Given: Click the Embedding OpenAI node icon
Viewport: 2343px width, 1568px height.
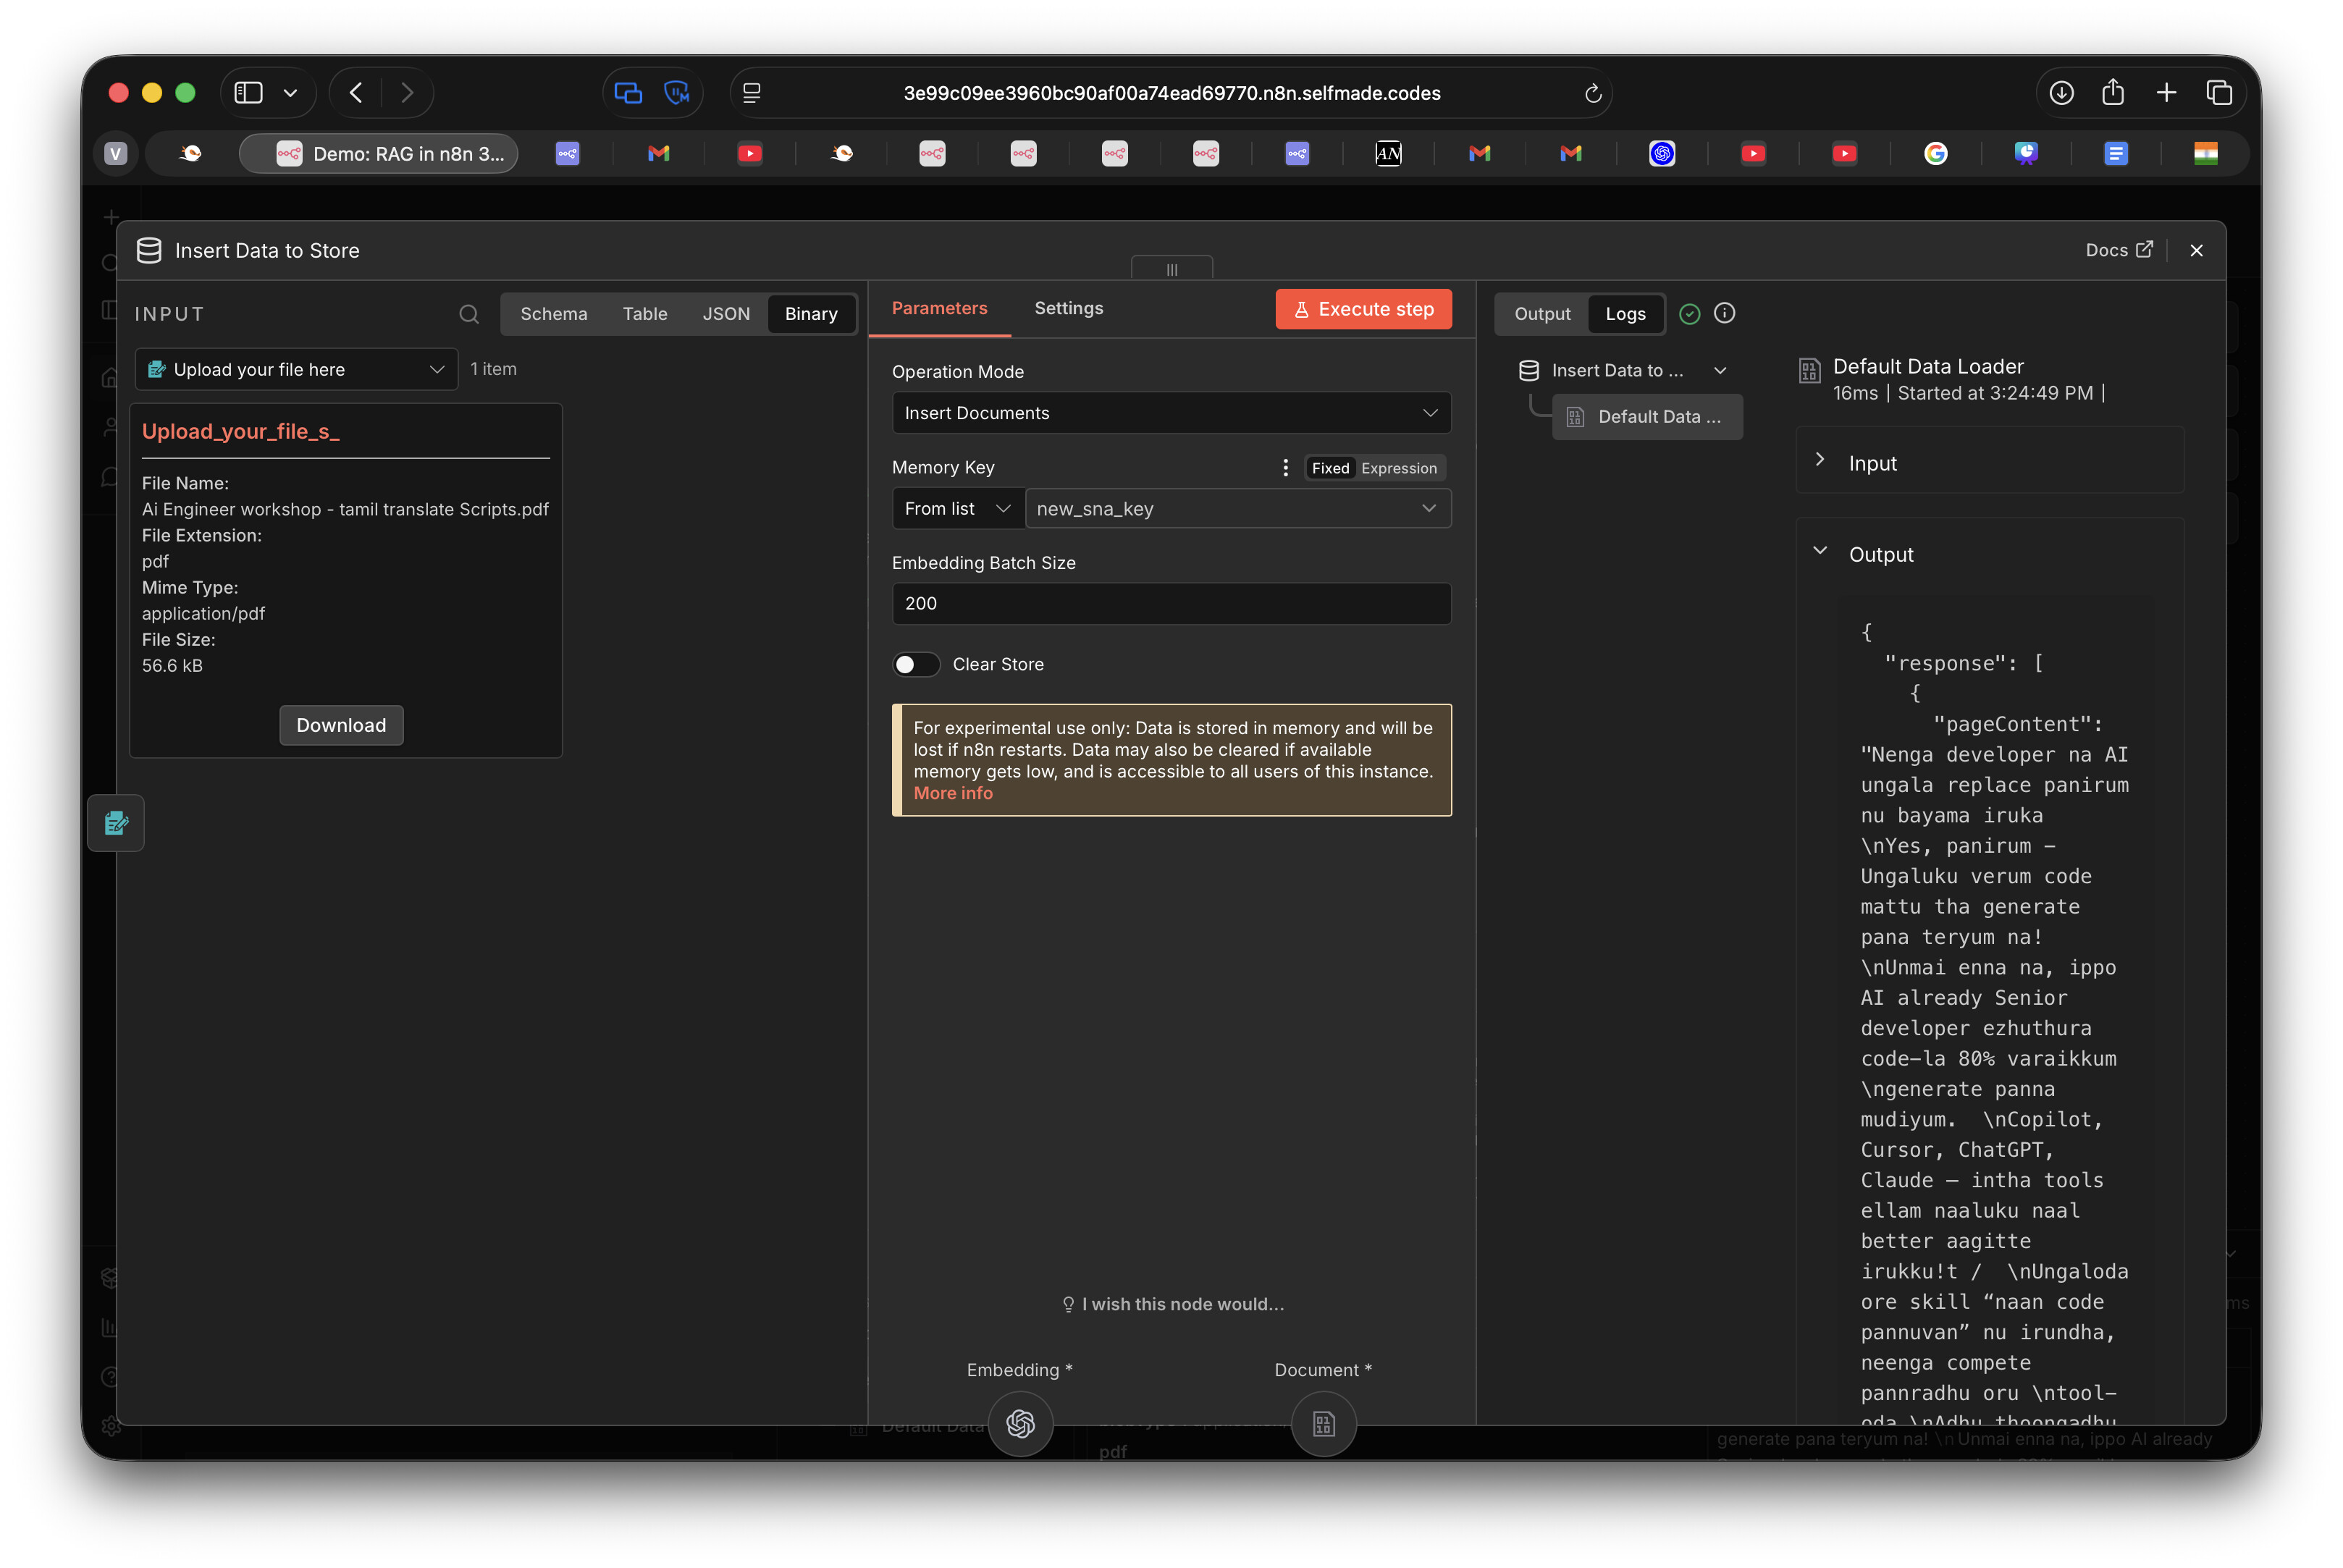Looking at the screenshot, I should click(1020, 1422).
